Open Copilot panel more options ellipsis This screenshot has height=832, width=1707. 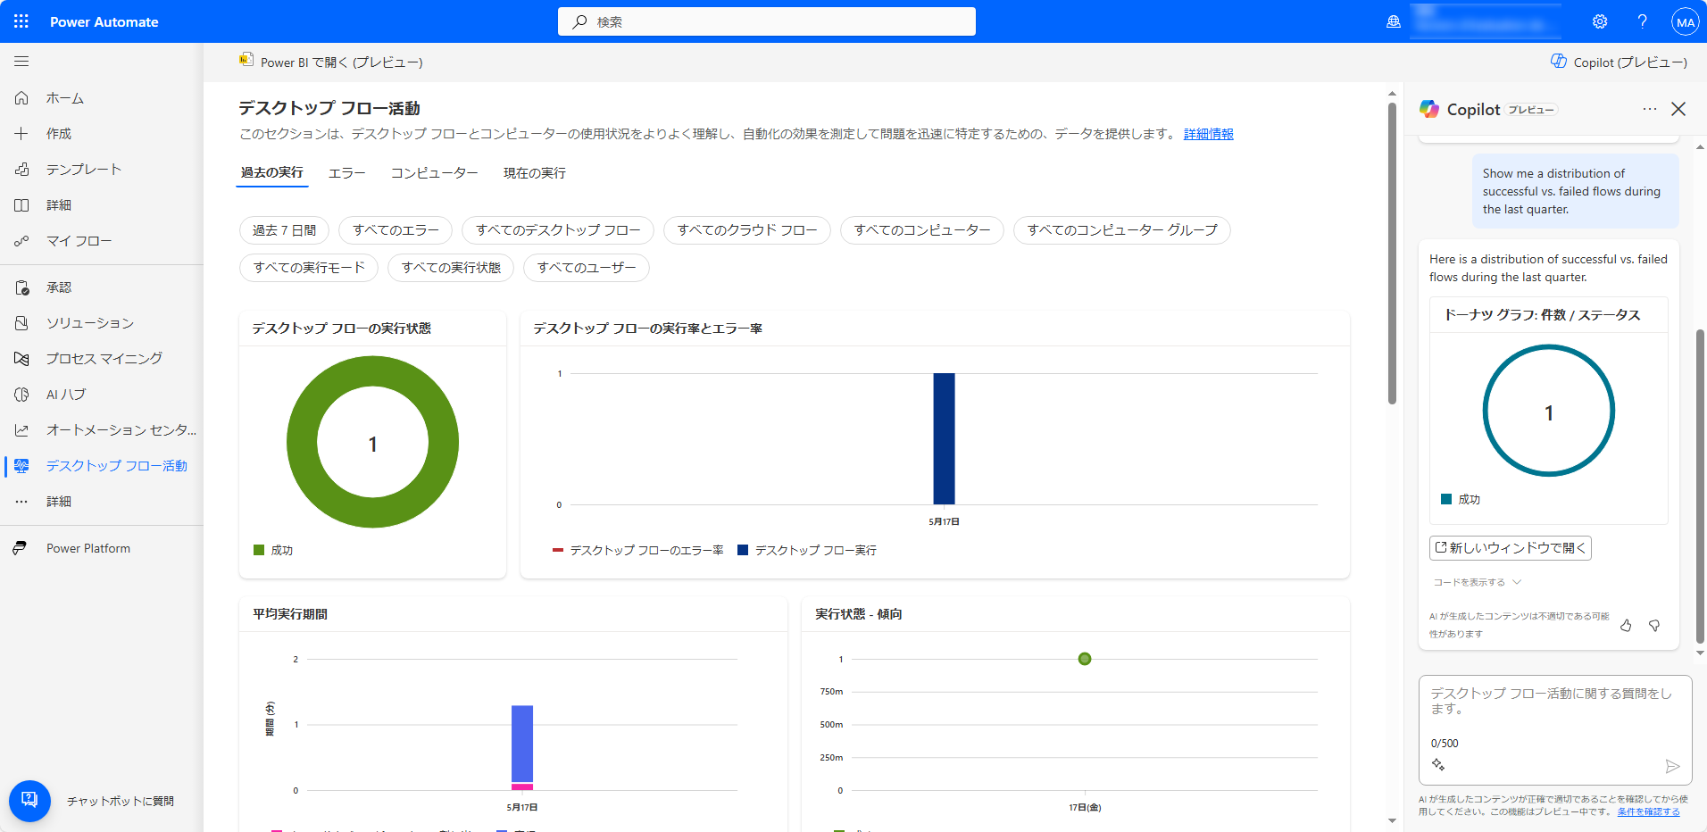coord(1649,109)
